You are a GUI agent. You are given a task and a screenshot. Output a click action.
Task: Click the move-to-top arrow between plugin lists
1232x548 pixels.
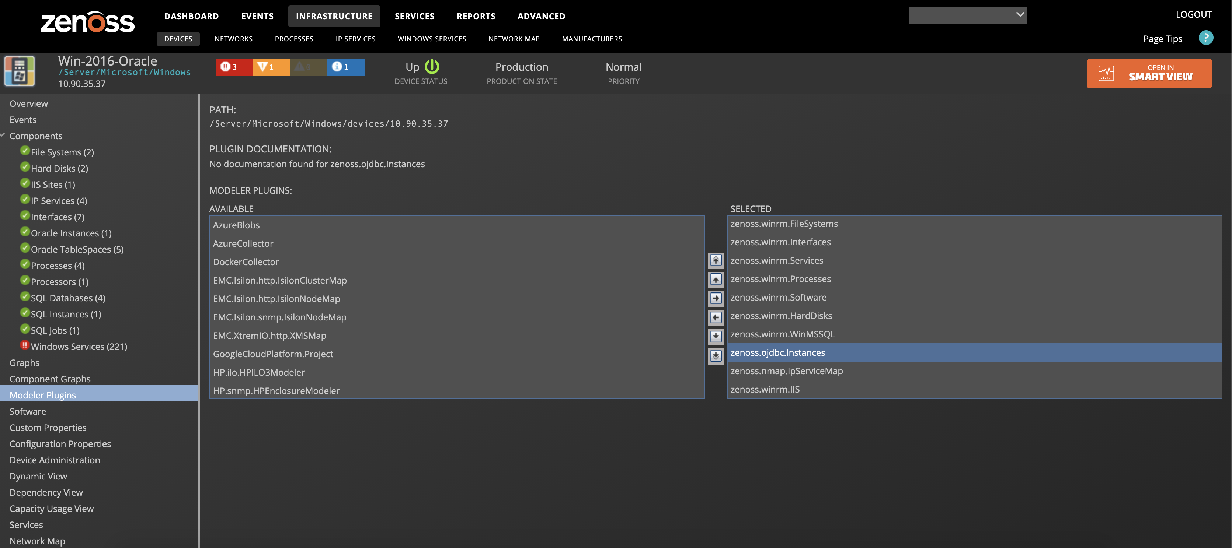tap(716, 260)
